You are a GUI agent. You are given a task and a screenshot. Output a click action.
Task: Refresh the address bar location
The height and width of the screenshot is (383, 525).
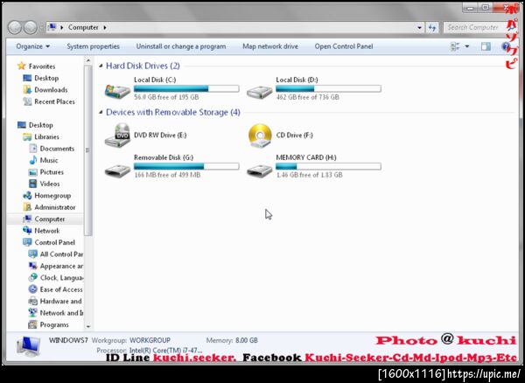tap(432, 28)
